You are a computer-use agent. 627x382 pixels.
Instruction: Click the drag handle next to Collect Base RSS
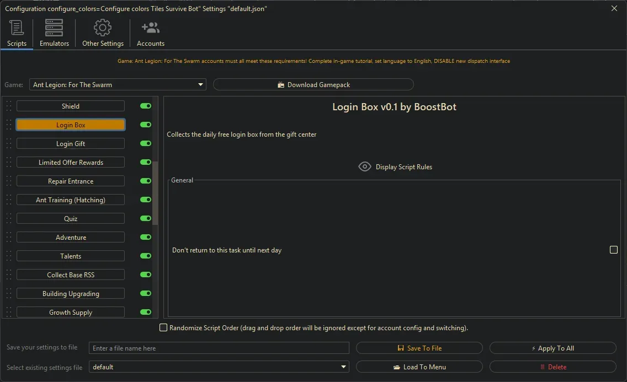tap(9, 275)
